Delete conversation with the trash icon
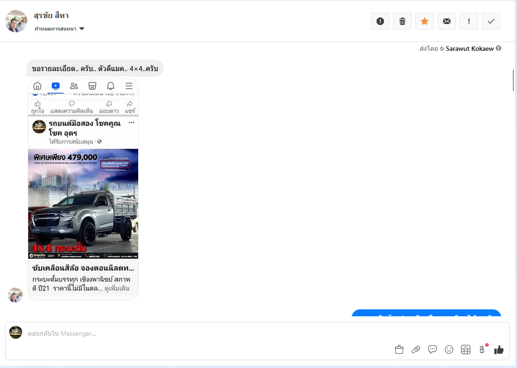517x368 pixels. (402, 21)
